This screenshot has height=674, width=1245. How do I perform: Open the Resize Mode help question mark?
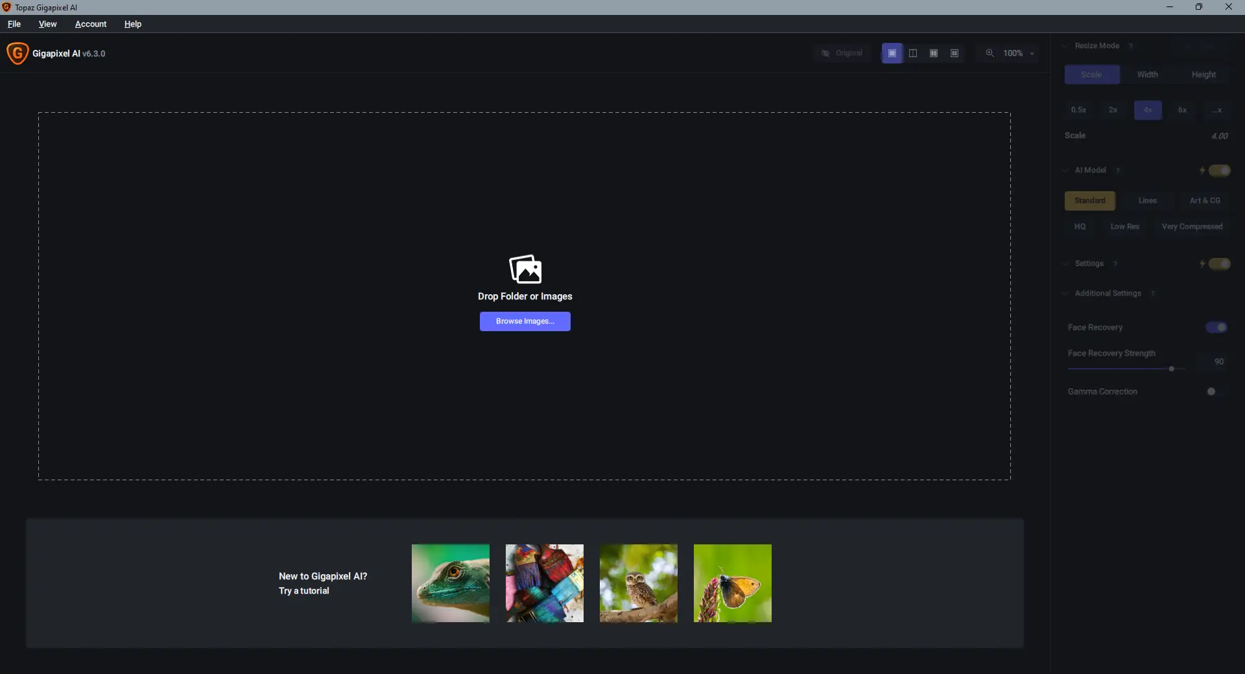point(1130,46)
